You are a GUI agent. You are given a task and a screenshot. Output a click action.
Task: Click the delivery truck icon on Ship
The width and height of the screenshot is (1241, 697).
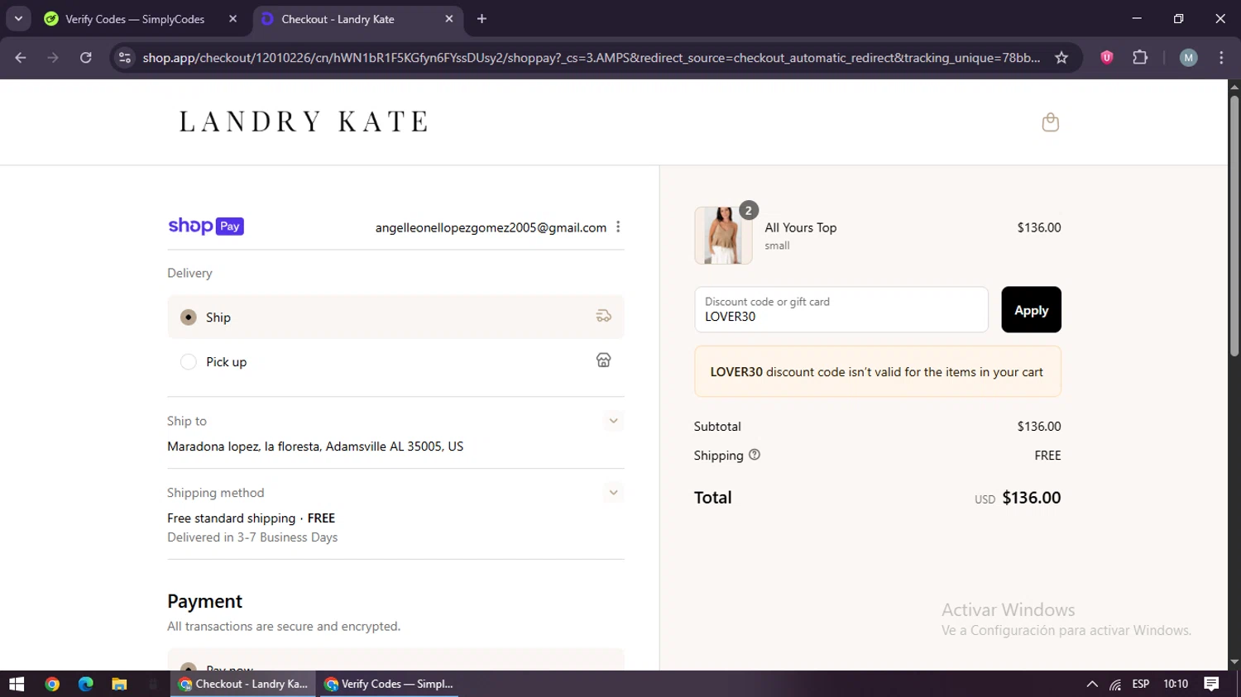point(604,316)
